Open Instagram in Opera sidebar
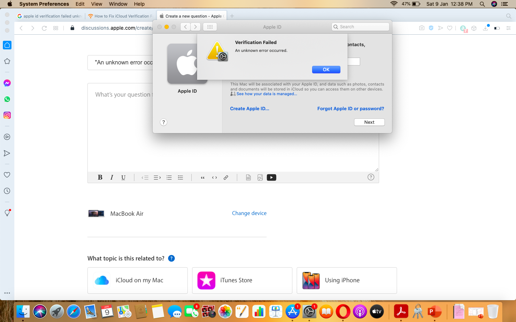Screen dimensions: 516x322 point(7,115)
